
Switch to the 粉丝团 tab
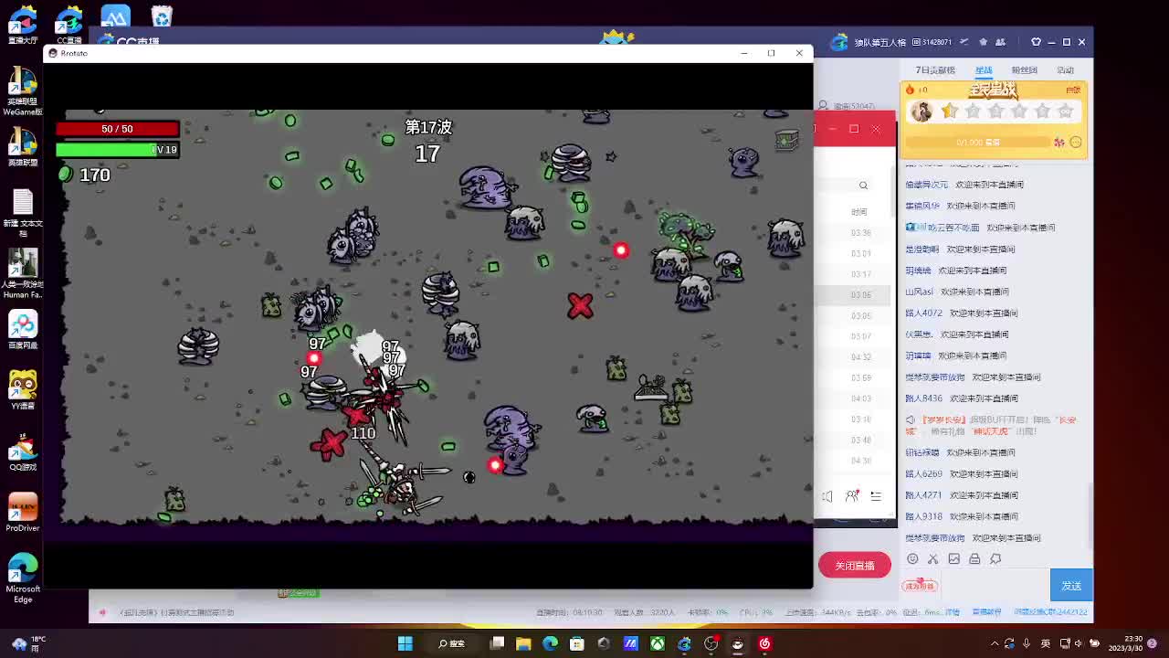pyautogui.click(x=1024, y=70)
